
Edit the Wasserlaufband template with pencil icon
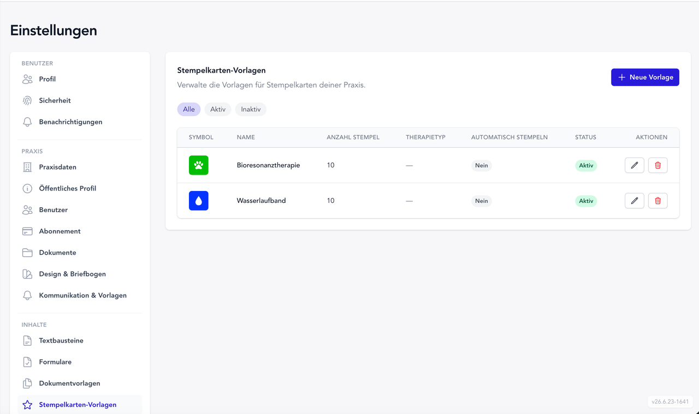(x=634, y=201)
